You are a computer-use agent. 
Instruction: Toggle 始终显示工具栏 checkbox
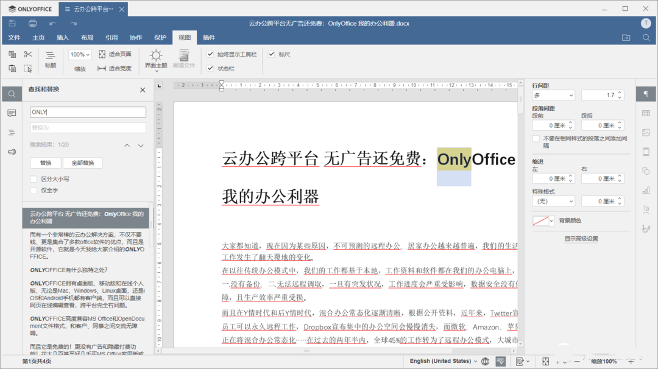point(210,54)
